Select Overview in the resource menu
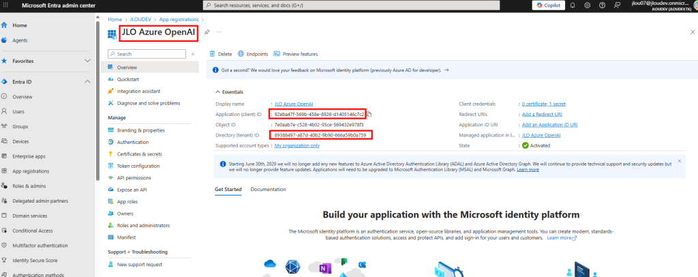Image resolution: width=698 pixels, height=277 pixels. click(x=150, y=68)
